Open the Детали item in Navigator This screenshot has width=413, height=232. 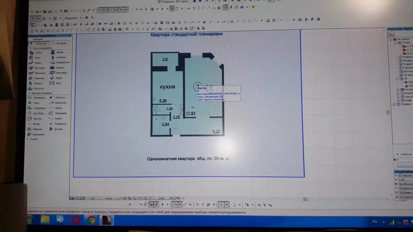407,72
